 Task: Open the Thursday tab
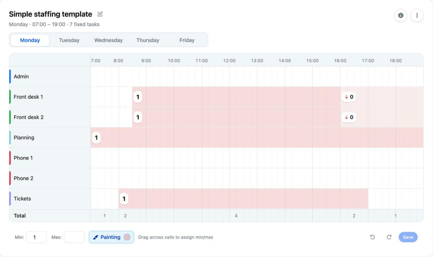(148, 40)
